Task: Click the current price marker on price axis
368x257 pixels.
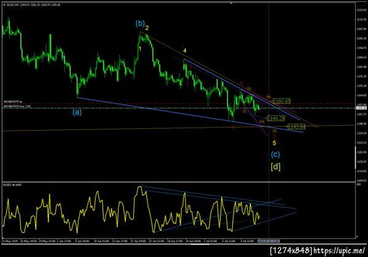Action: click(361, 108)
